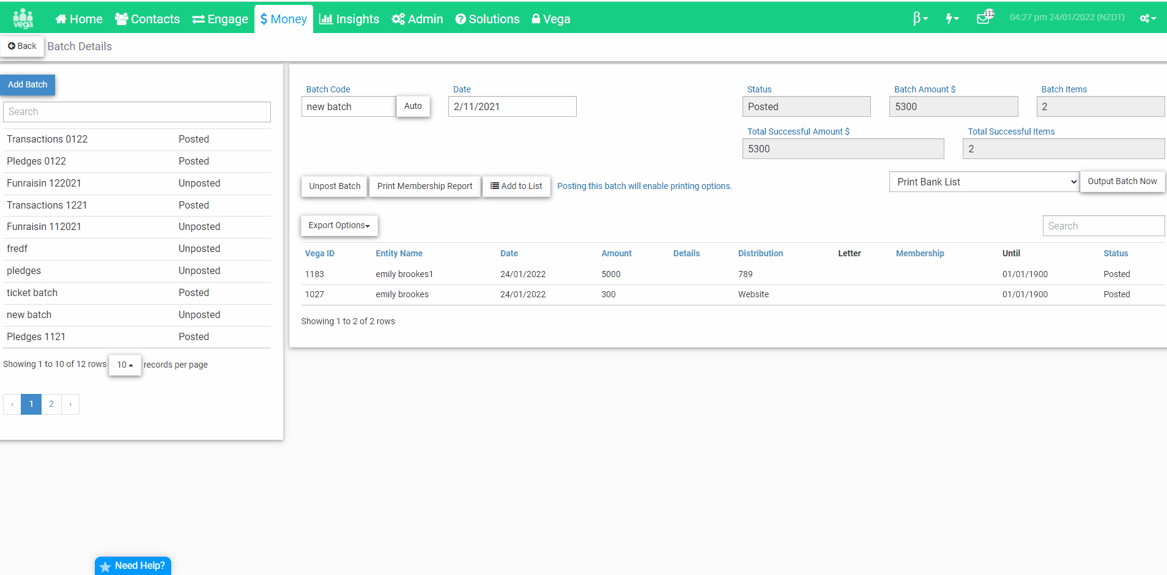The image size is (1167, 575).
Task: Open the beta menu icon
Action: 920,18
